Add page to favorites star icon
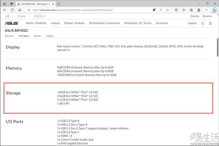 click(x=168, y=10)
